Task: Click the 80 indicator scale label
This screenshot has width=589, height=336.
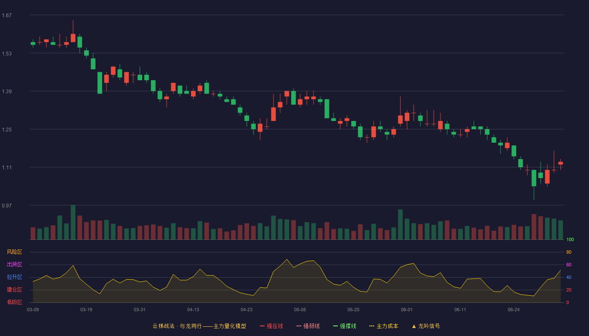Action: (569, 252)
